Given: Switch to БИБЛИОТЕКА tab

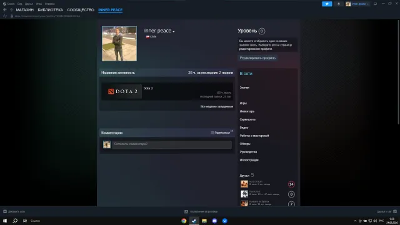Looking at the screenshot, I should pyautogui.click(x=50, y=10).
